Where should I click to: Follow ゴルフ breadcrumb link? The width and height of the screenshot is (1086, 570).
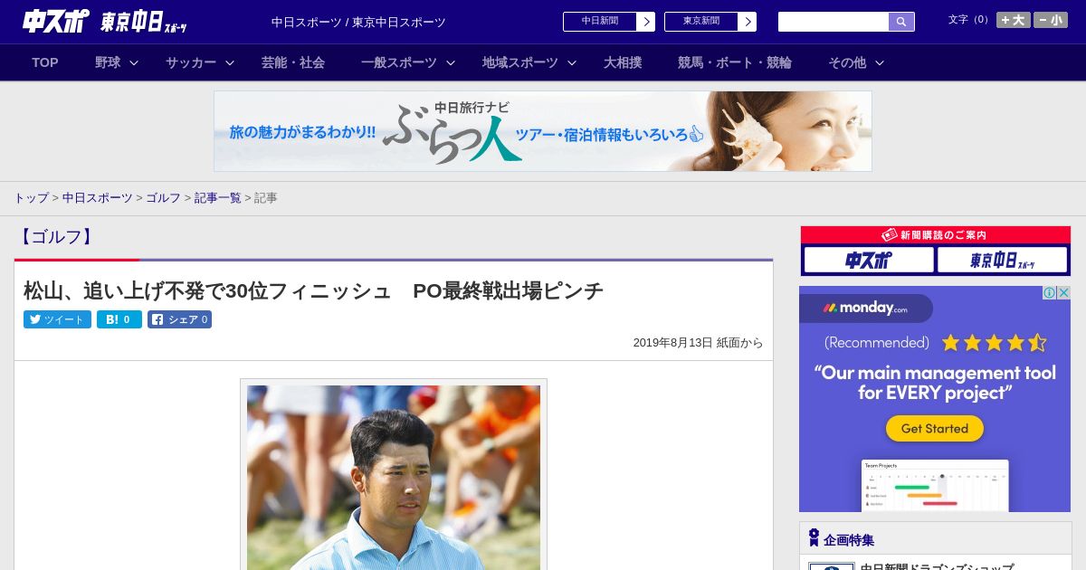[164, 198]
